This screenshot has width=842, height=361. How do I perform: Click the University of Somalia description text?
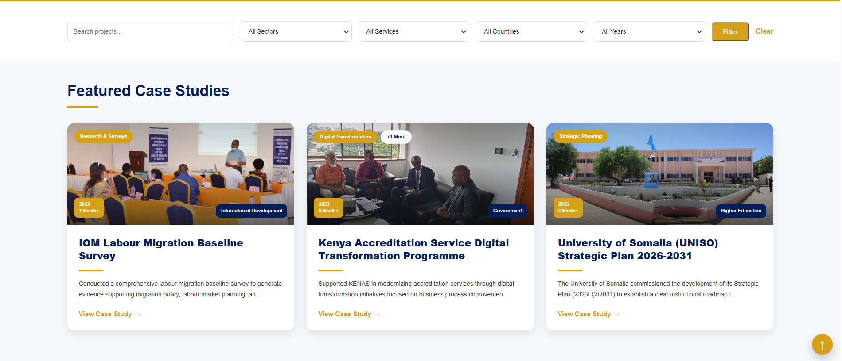(x=658, y=289)
